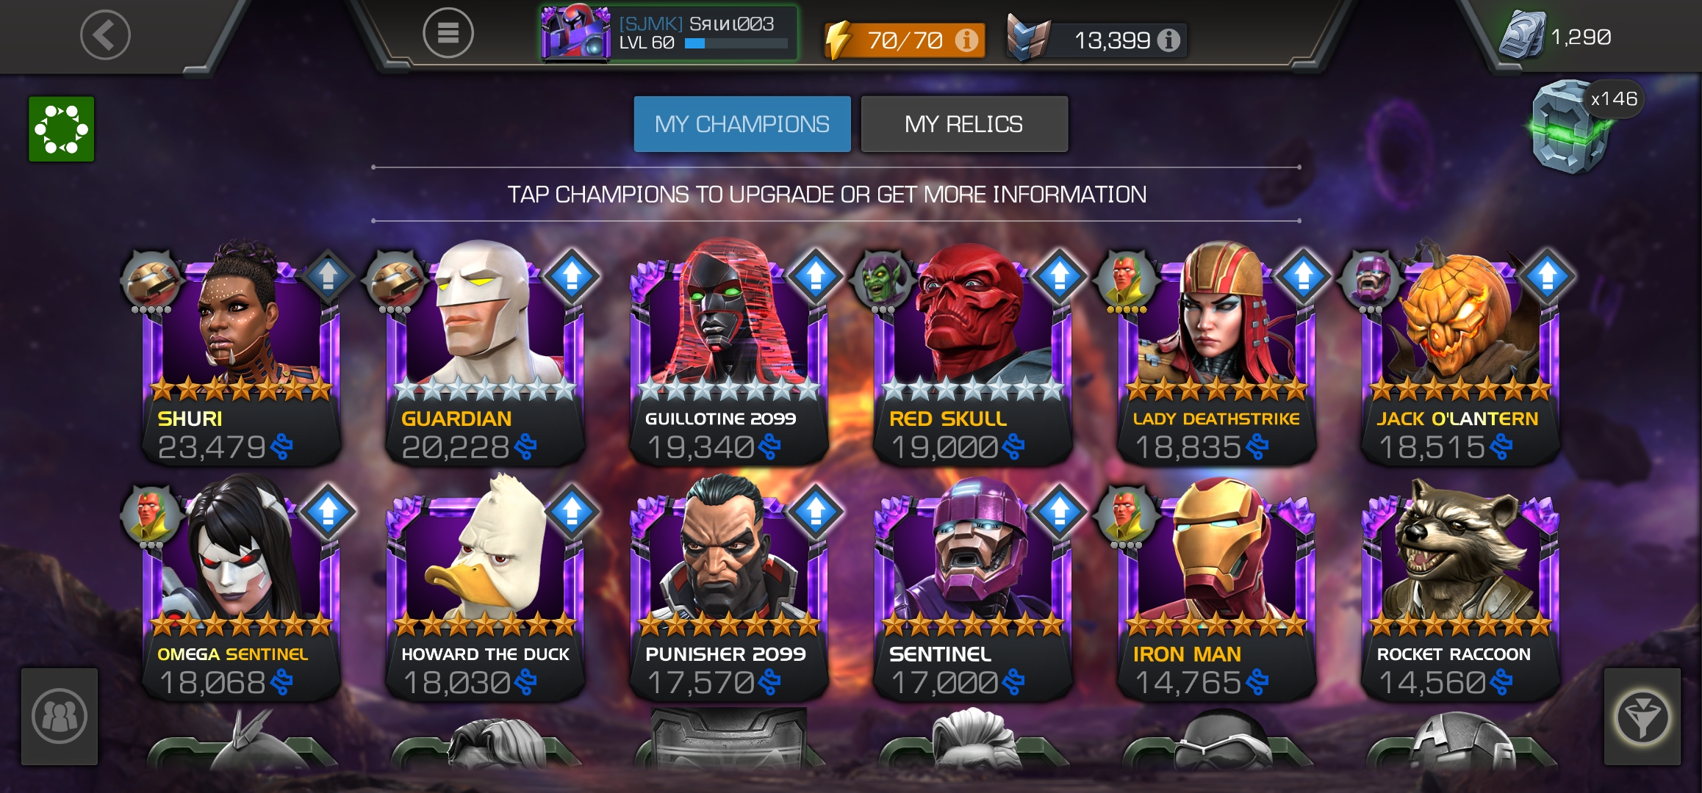Tap the Red Skull champion card
1702x793 pixels.
coord(972,354)
